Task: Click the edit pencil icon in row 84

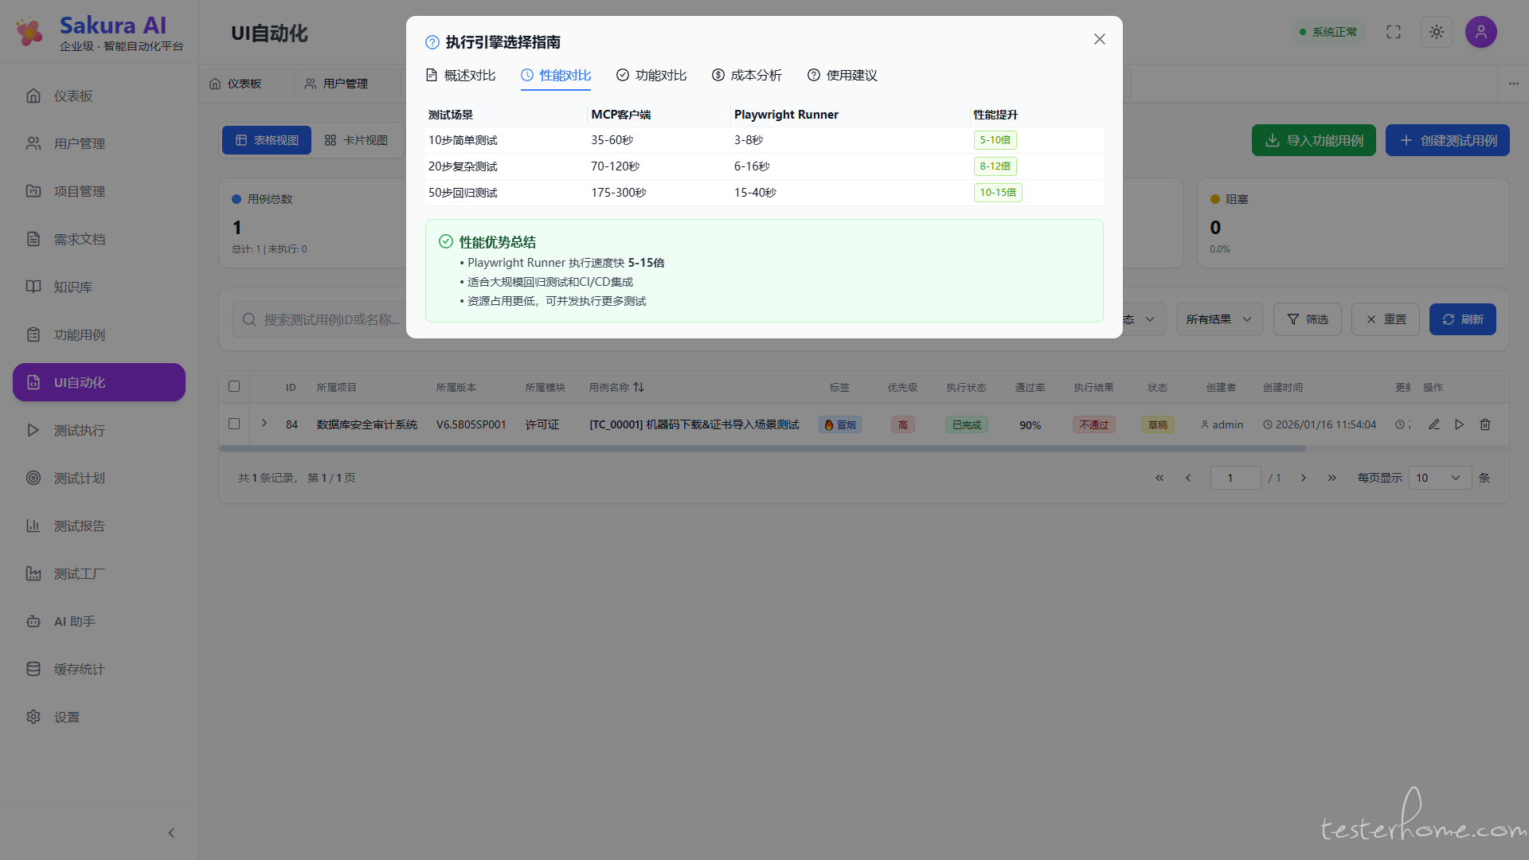Action: (1433, 424)
